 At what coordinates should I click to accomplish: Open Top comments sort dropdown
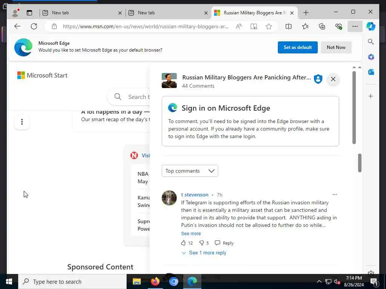coord(190,171)
